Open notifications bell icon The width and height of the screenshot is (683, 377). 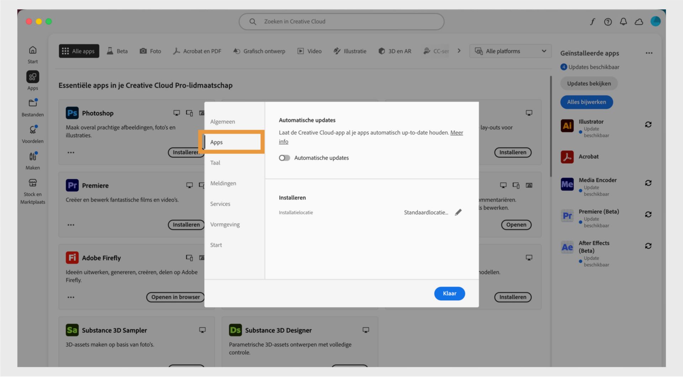pos(623,22)
